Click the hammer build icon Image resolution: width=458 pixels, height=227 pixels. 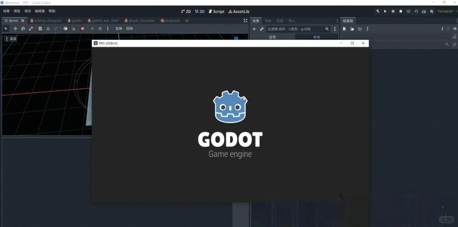(378, 11)
